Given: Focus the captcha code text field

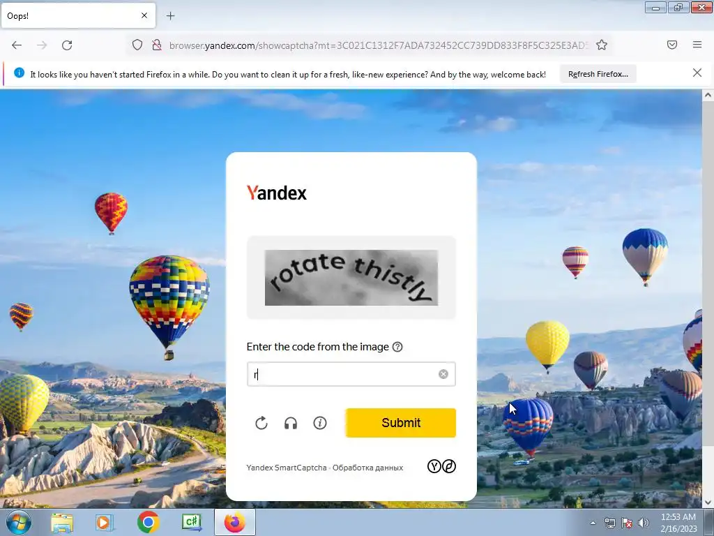Looking at the screenshot, I should (351, 374).
